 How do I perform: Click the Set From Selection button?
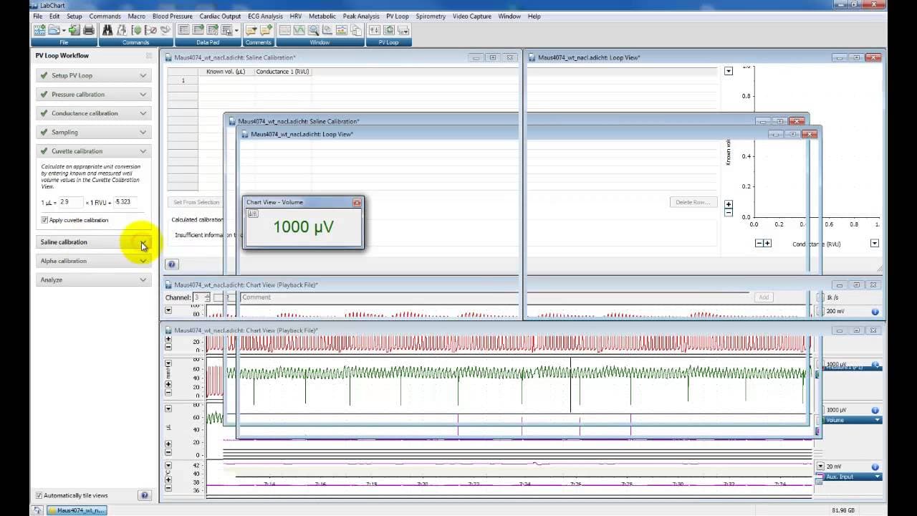pyautogui.click(x=196, y=202)
